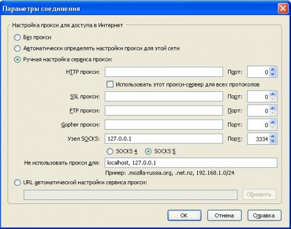Confirm settings with the OK button

click(184, 216)
